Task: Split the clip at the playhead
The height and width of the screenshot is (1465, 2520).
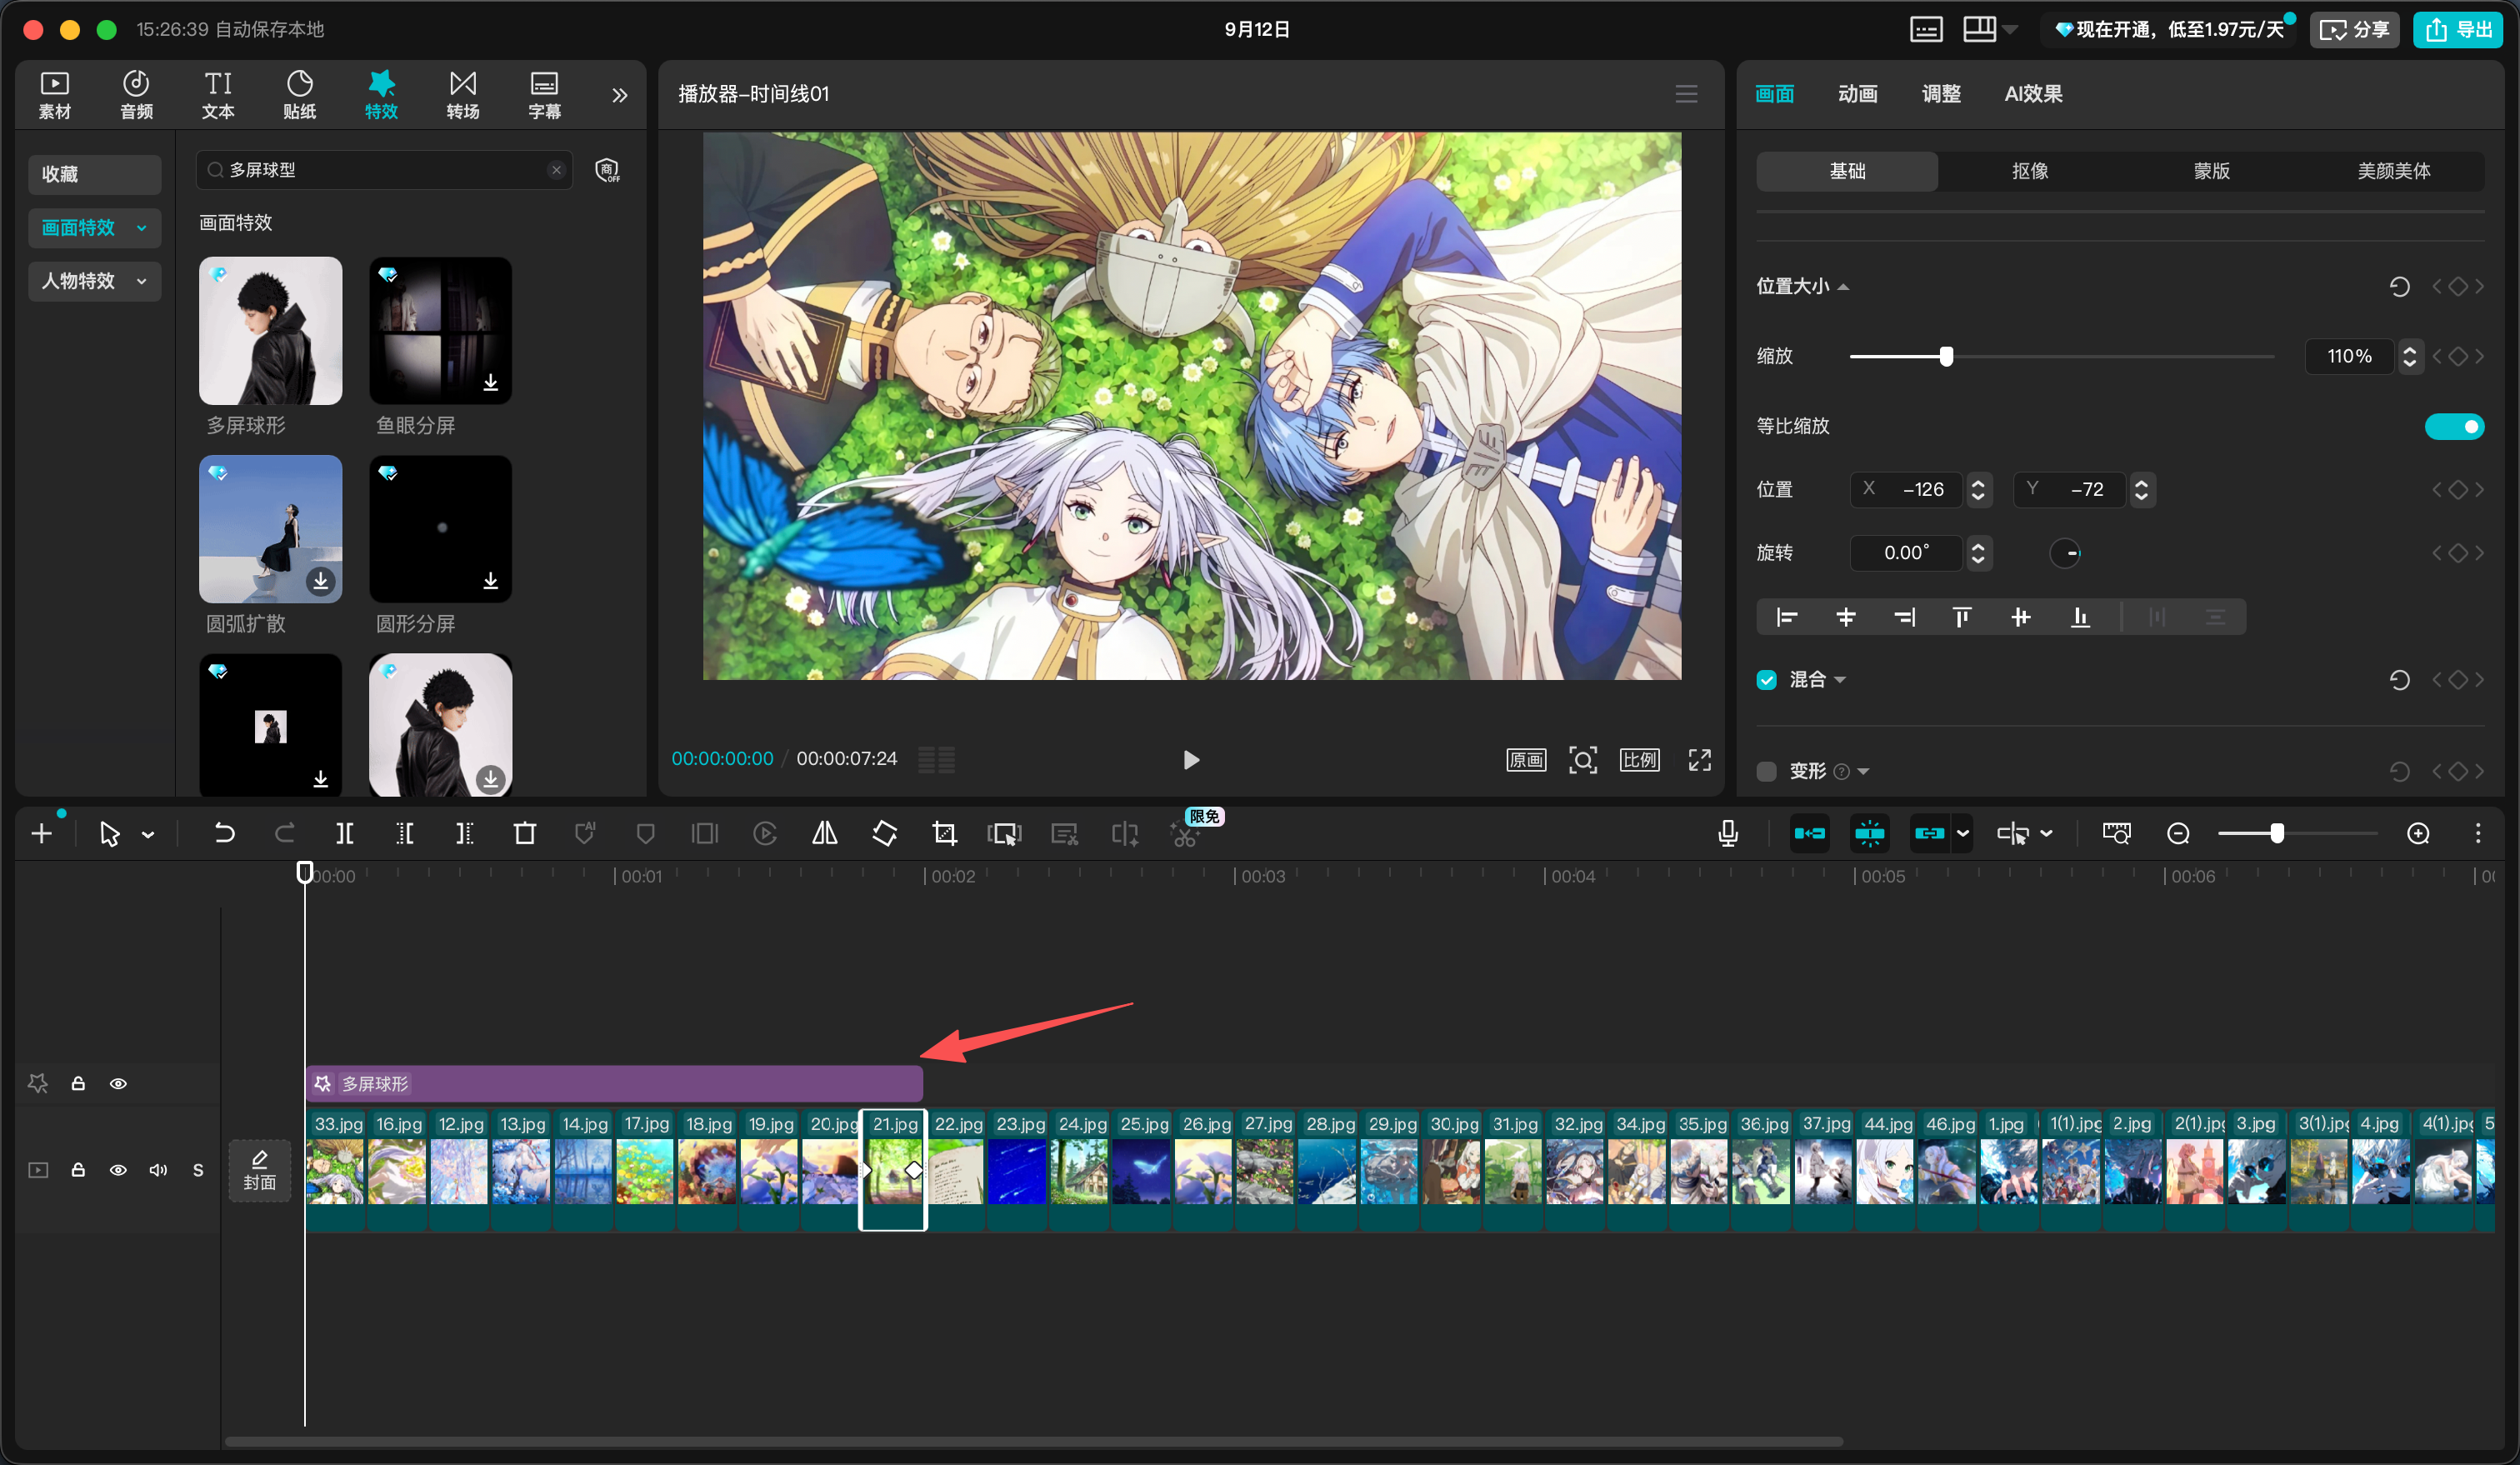Action: click(x=344, y=833)
